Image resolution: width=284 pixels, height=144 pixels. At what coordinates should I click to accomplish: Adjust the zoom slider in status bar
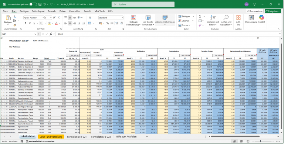(261, 141)
